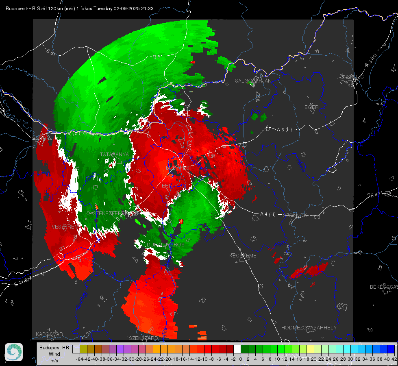Choose the violet swatch between -34 and -32
This screenshot has width=398, height=366.
120,349
